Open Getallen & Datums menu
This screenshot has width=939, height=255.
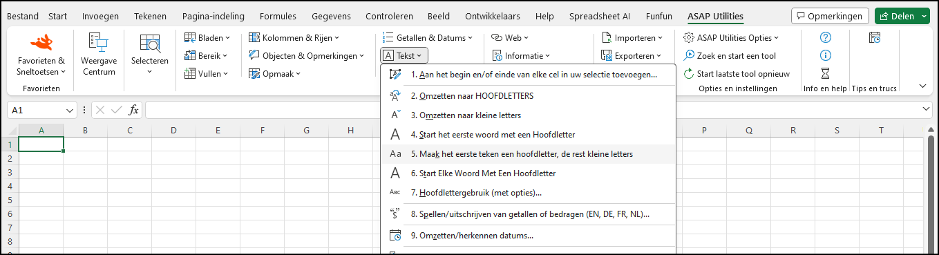pos(428,37)
